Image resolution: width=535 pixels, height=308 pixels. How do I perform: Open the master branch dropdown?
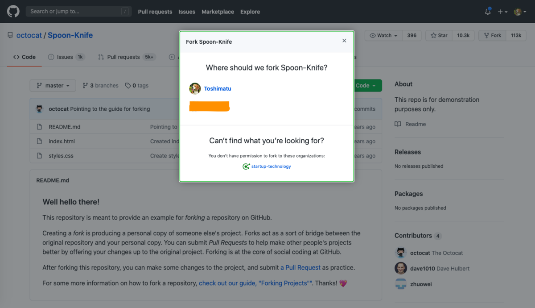pyautogui.click(x=53, y=86)
